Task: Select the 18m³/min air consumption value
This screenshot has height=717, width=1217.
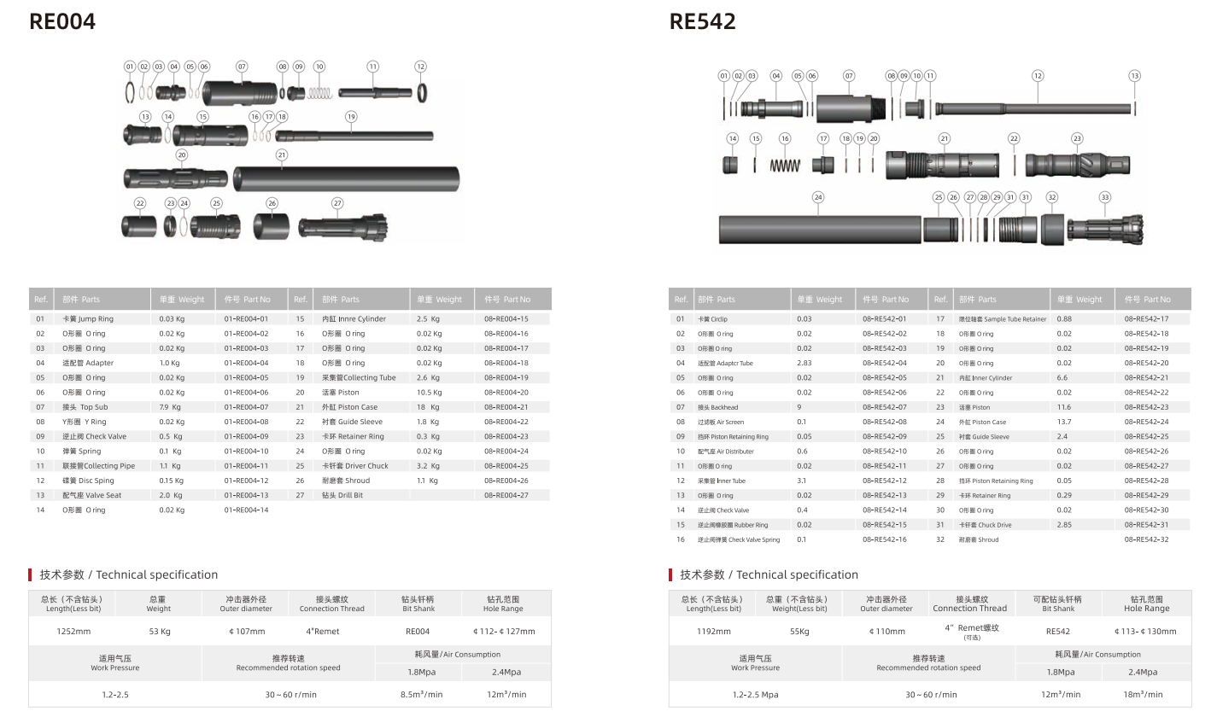Action: (x=1146, y=695)
